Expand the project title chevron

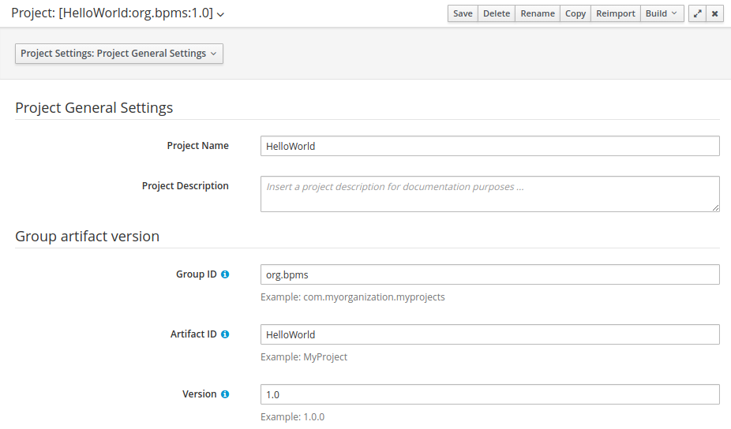tap(221, 14)
